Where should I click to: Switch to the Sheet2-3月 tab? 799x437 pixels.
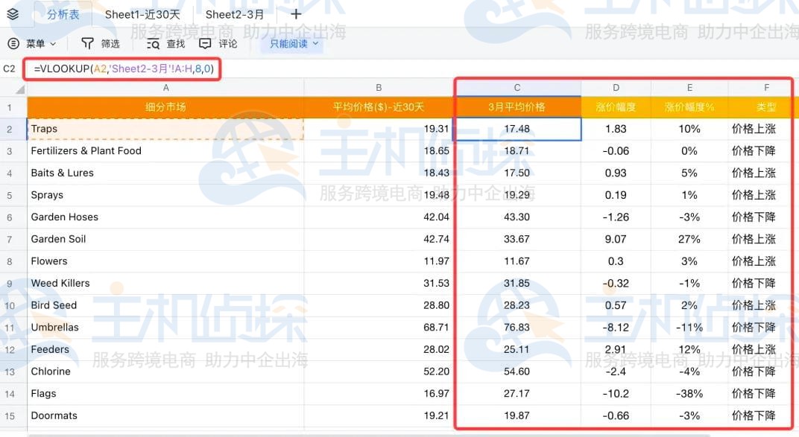tap(235, 13)
